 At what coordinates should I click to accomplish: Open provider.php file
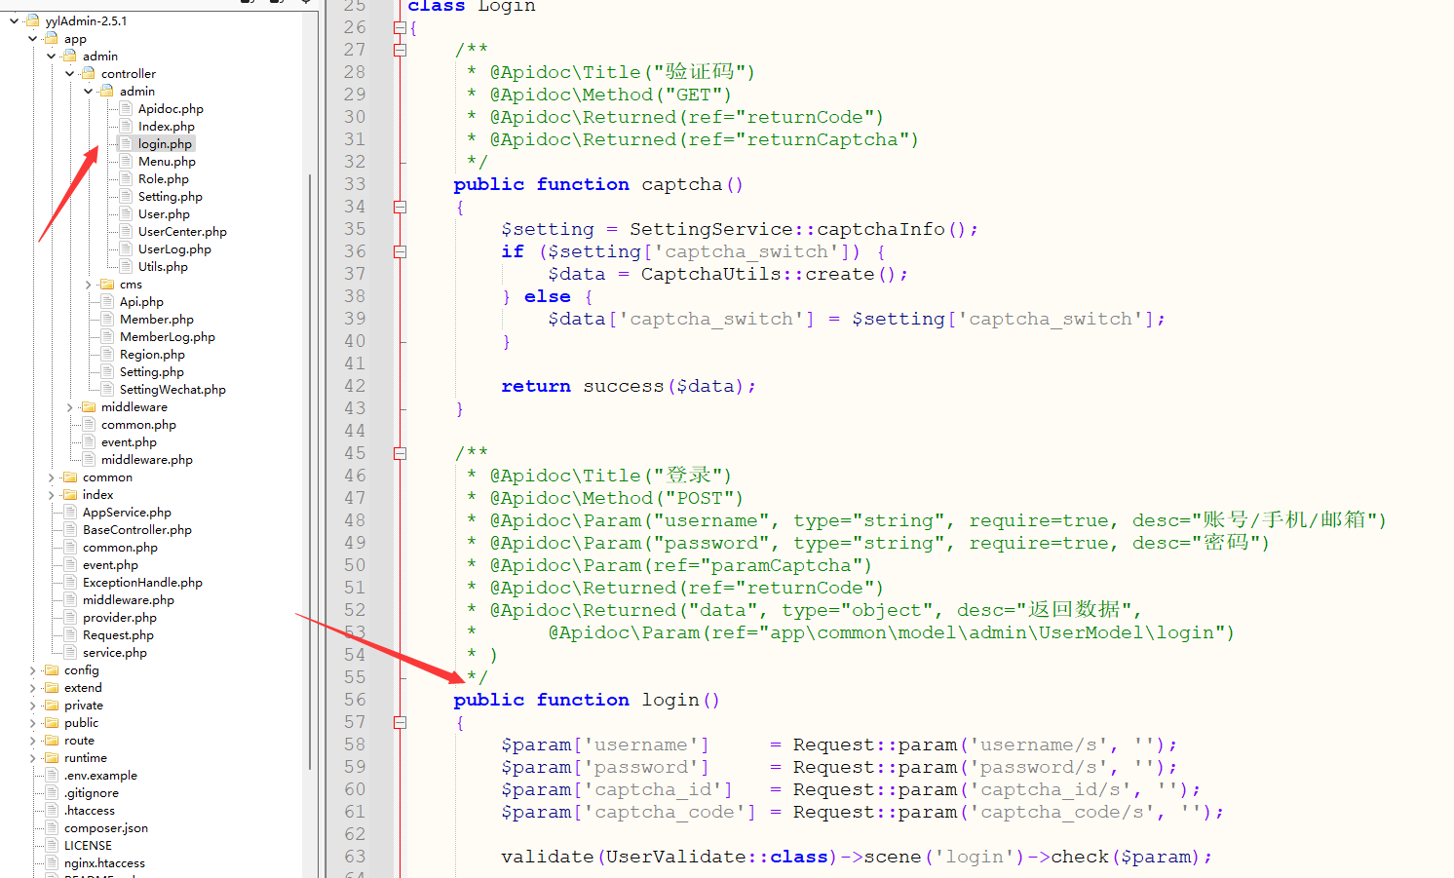point(119,617)
